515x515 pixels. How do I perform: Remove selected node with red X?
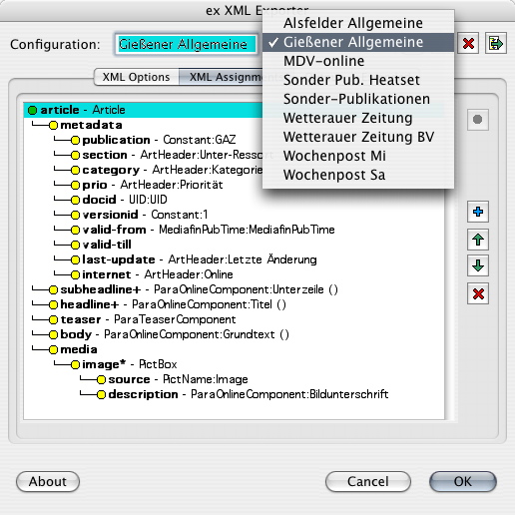[x=478, y=293]
